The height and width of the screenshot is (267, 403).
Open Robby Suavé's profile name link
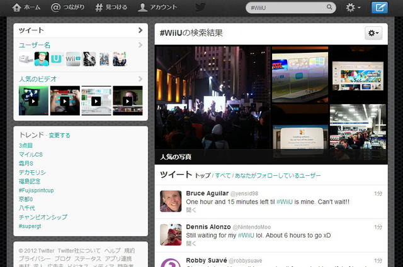tap(207, 260)
